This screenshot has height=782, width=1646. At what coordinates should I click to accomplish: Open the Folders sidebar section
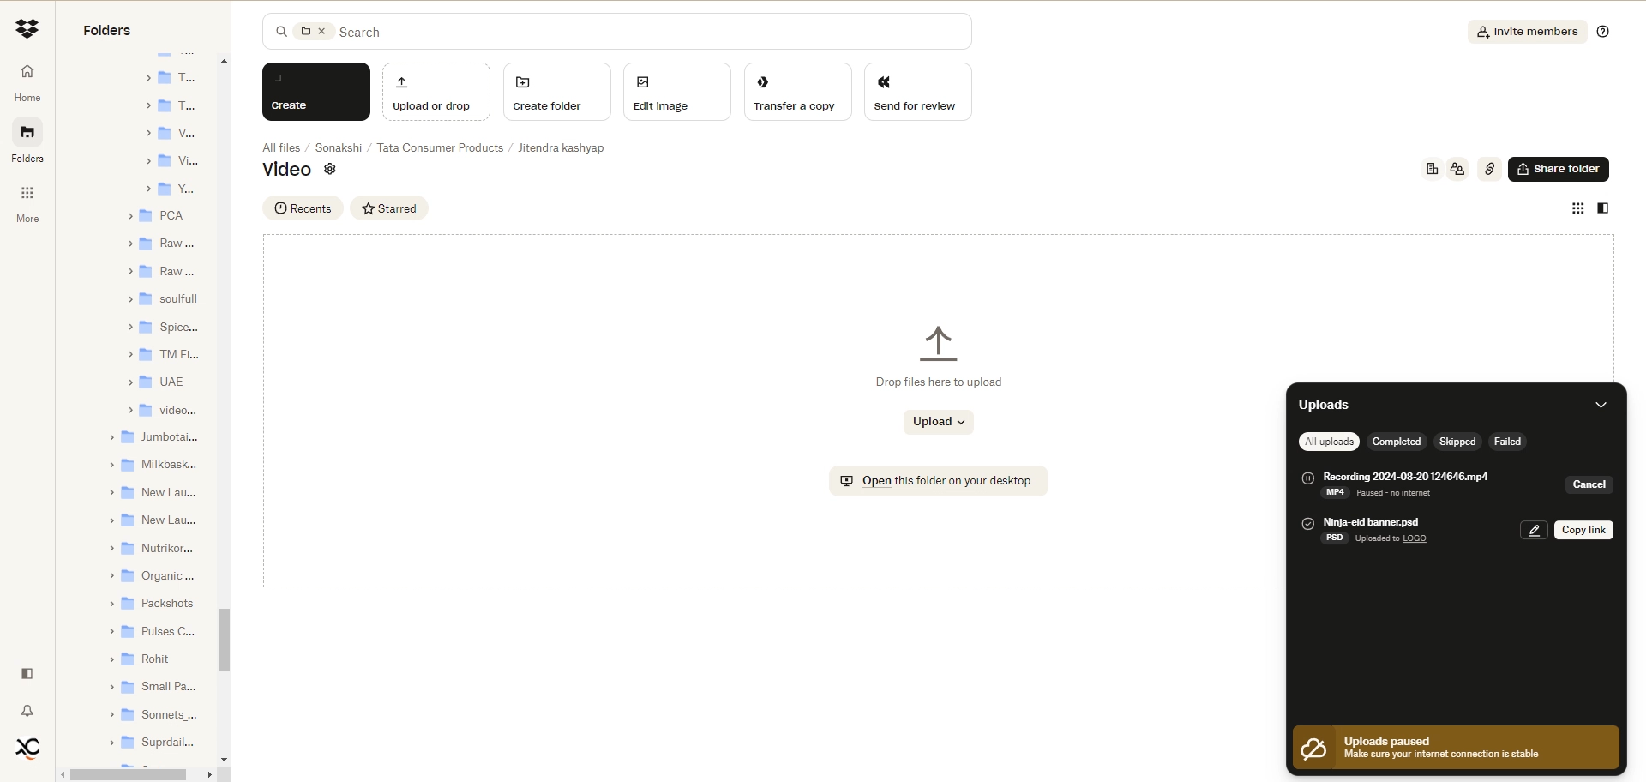(27, 141)
